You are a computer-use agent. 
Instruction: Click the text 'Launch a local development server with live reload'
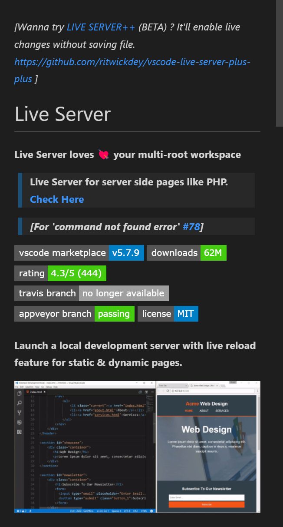(135, 346)
